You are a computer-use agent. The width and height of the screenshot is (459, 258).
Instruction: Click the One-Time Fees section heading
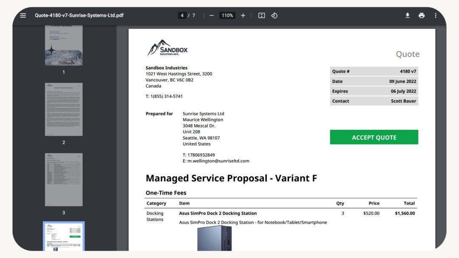click(166, 193)
